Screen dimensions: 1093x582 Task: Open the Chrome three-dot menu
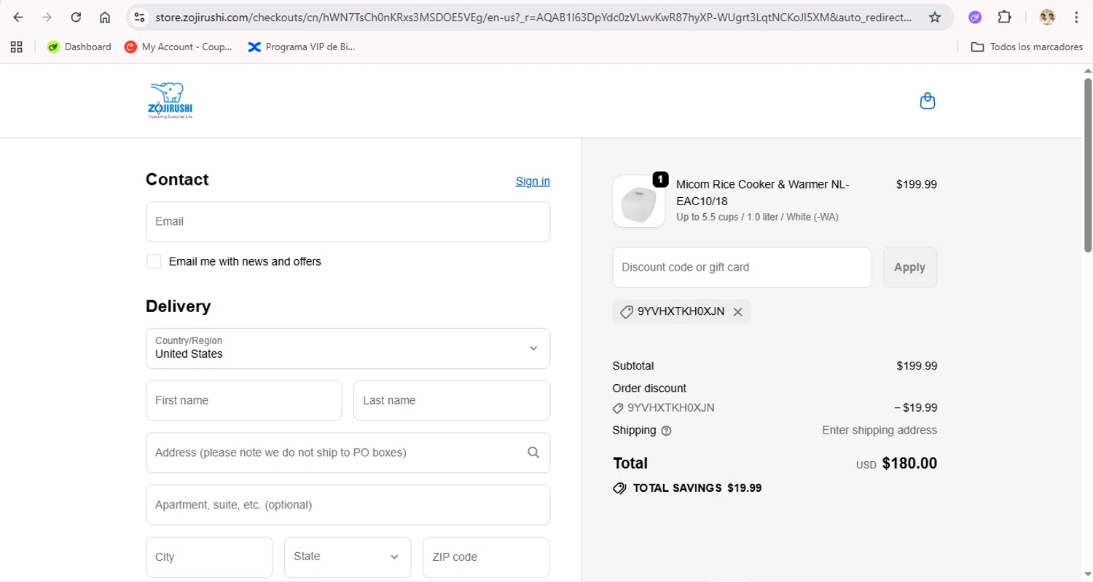pyautogui.click(x=1076, y=17)
